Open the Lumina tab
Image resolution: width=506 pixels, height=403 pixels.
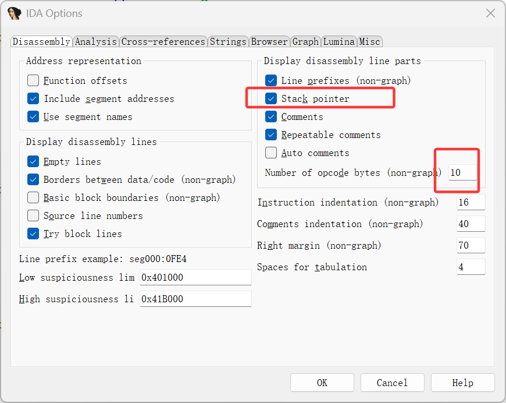pos(339,42)
